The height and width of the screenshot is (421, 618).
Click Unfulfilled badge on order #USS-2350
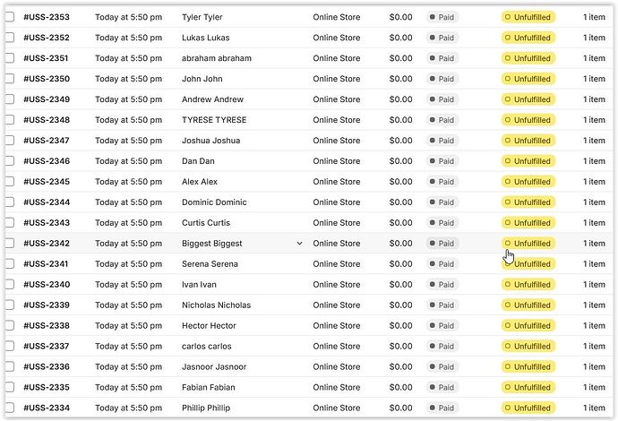(528, 79)
